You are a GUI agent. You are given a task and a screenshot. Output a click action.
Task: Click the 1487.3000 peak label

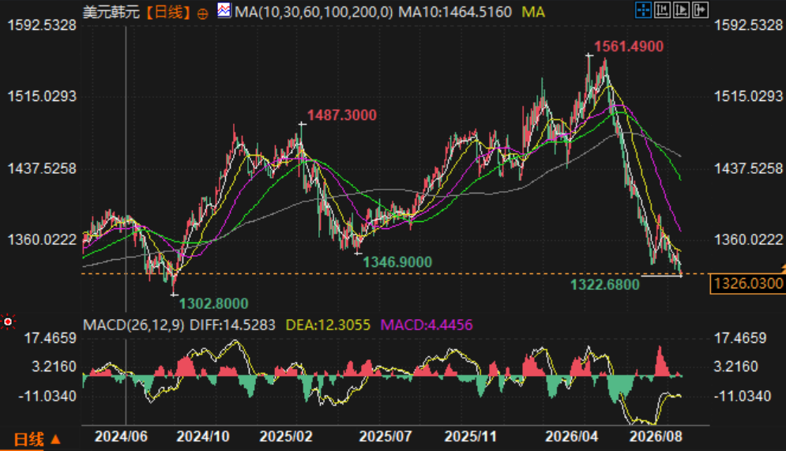(x=342, y=115)
